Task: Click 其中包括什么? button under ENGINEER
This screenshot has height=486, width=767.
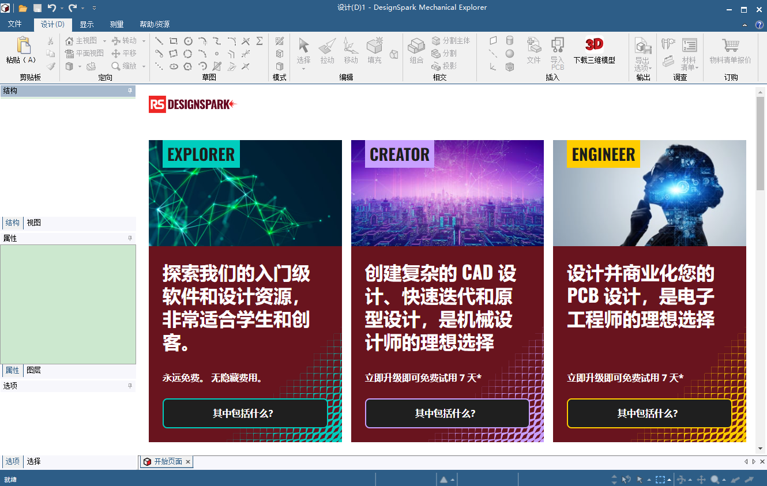Action: click(649, 413)
